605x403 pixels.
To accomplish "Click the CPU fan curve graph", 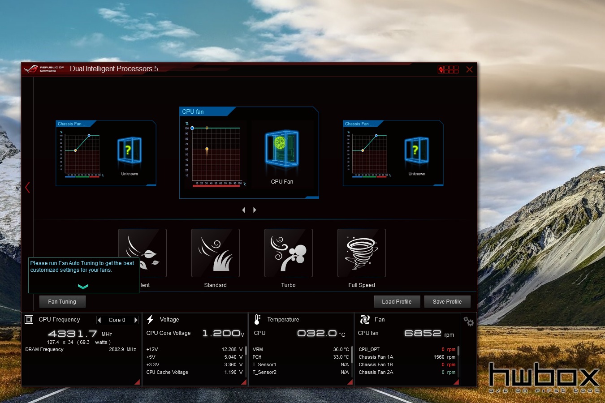I will click(x=216, y=154).
